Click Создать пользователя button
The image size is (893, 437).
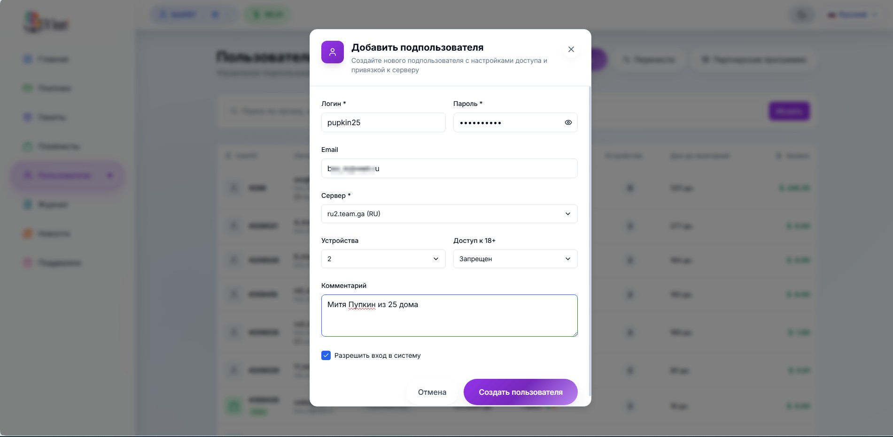coord(520,392)
